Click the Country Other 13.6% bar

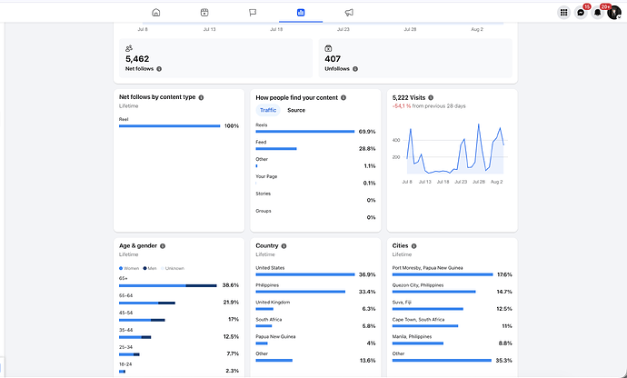point(274,361)
